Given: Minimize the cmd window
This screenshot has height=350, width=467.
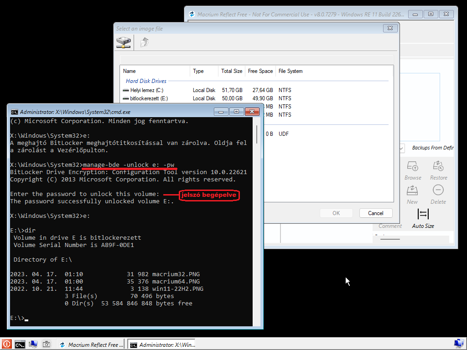Looking at the screenshot, I should coord(221,112).
